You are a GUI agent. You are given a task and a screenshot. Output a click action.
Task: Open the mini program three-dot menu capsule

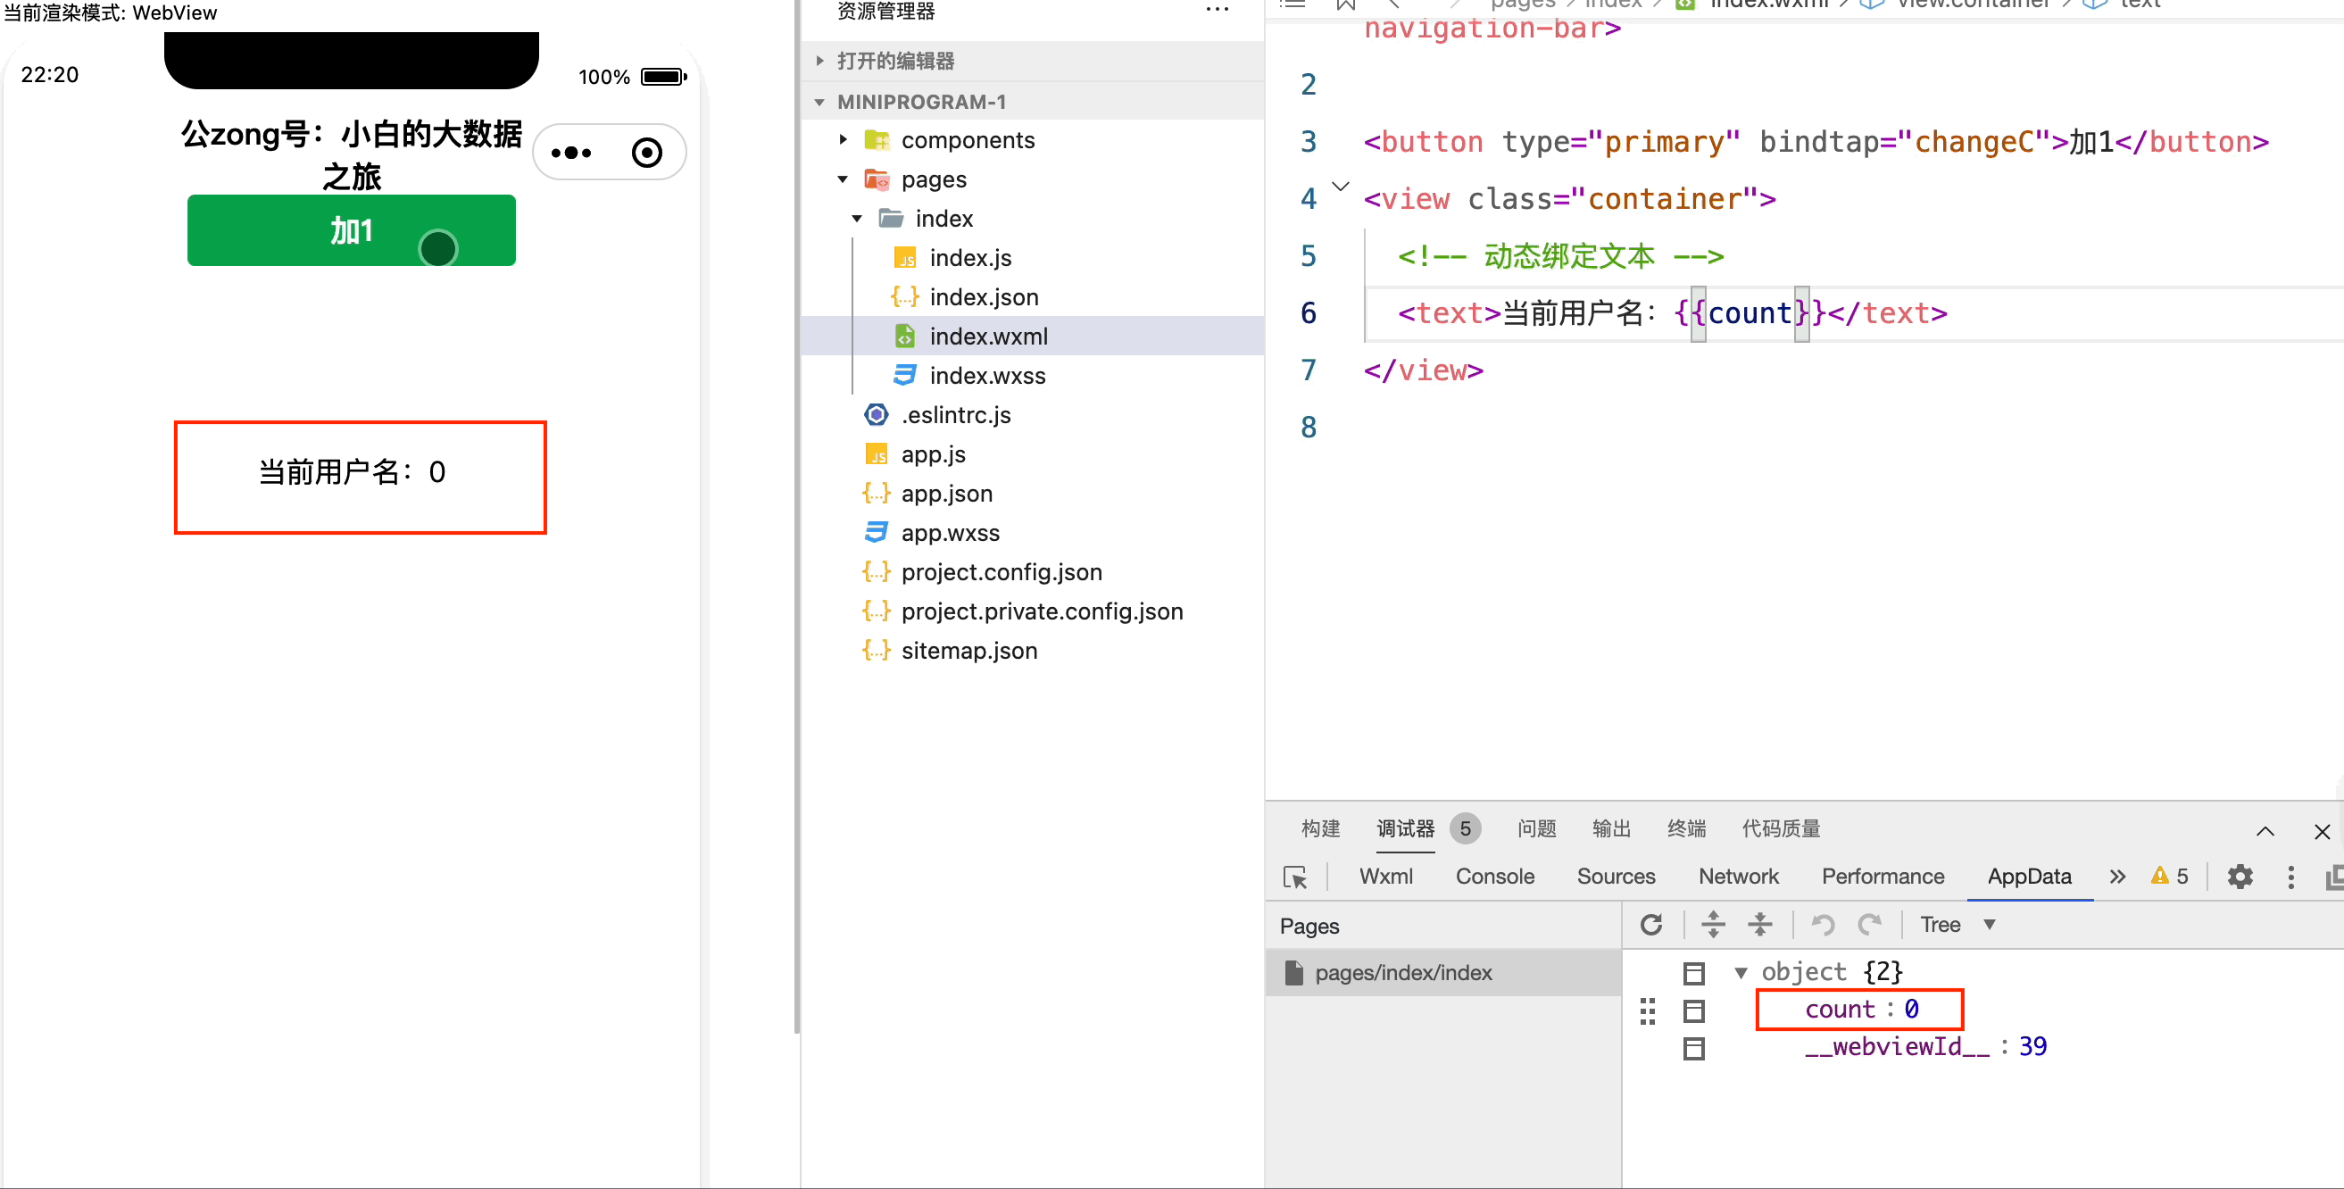tap(571, 153)
